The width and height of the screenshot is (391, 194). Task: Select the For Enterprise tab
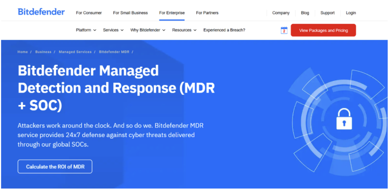[x=172, y=13]
